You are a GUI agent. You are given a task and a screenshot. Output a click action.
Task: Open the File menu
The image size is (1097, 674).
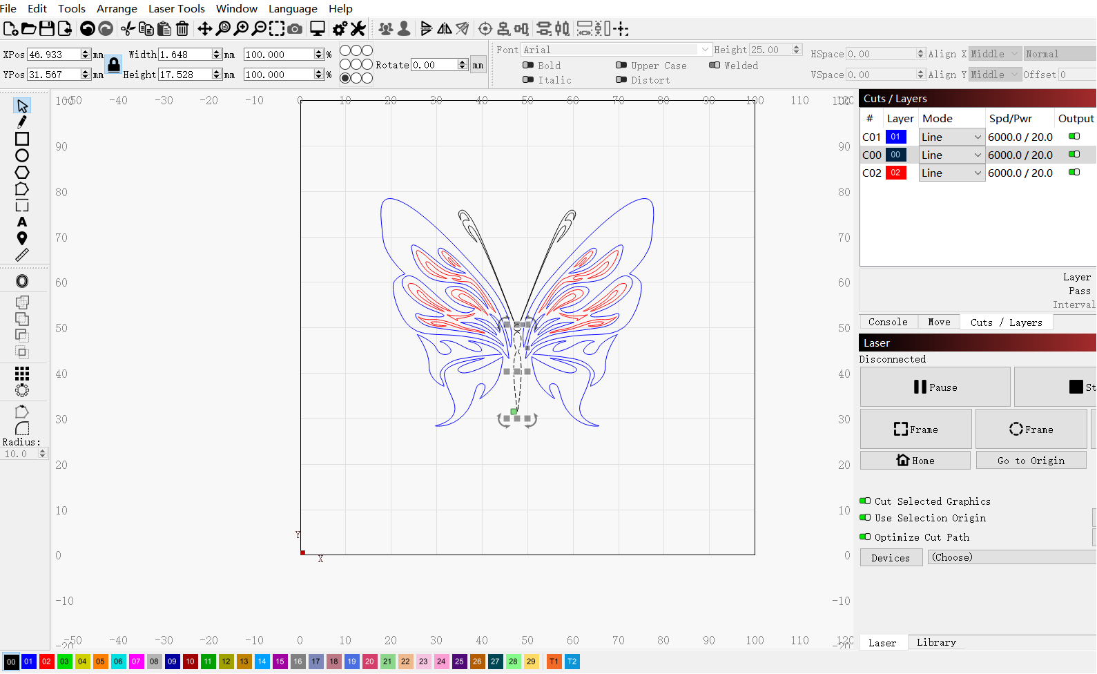(x=8, y=8)
